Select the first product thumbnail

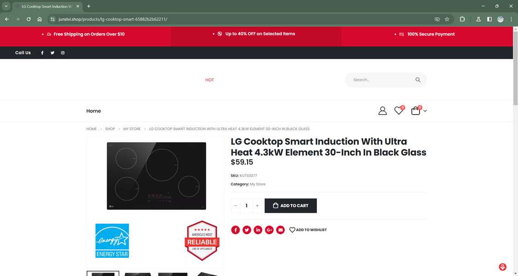[103, 274]
